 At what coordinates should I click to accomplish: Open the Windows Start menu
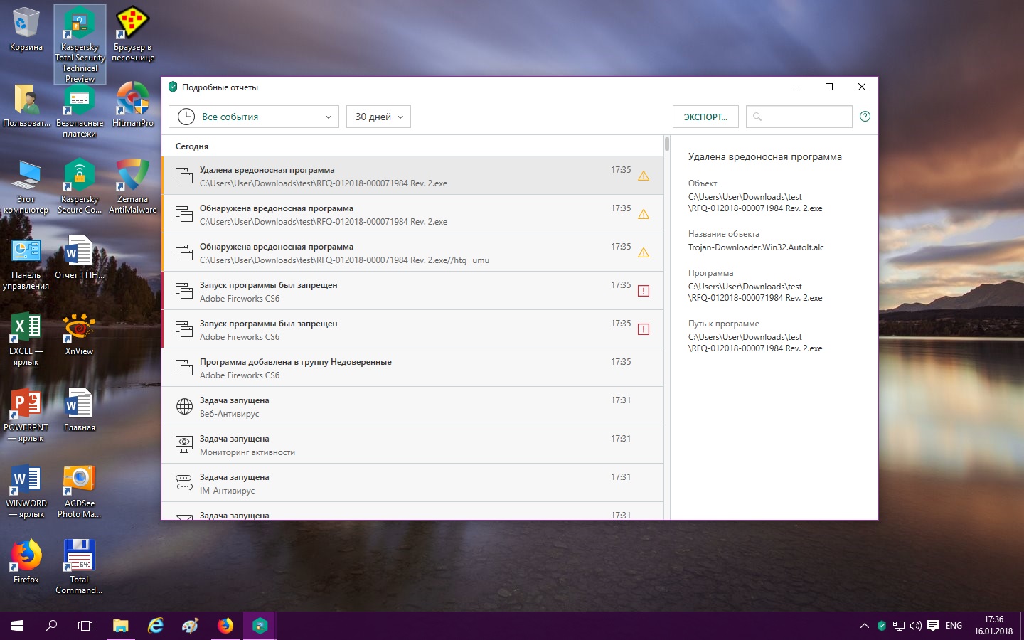click(x=17, y=626)
